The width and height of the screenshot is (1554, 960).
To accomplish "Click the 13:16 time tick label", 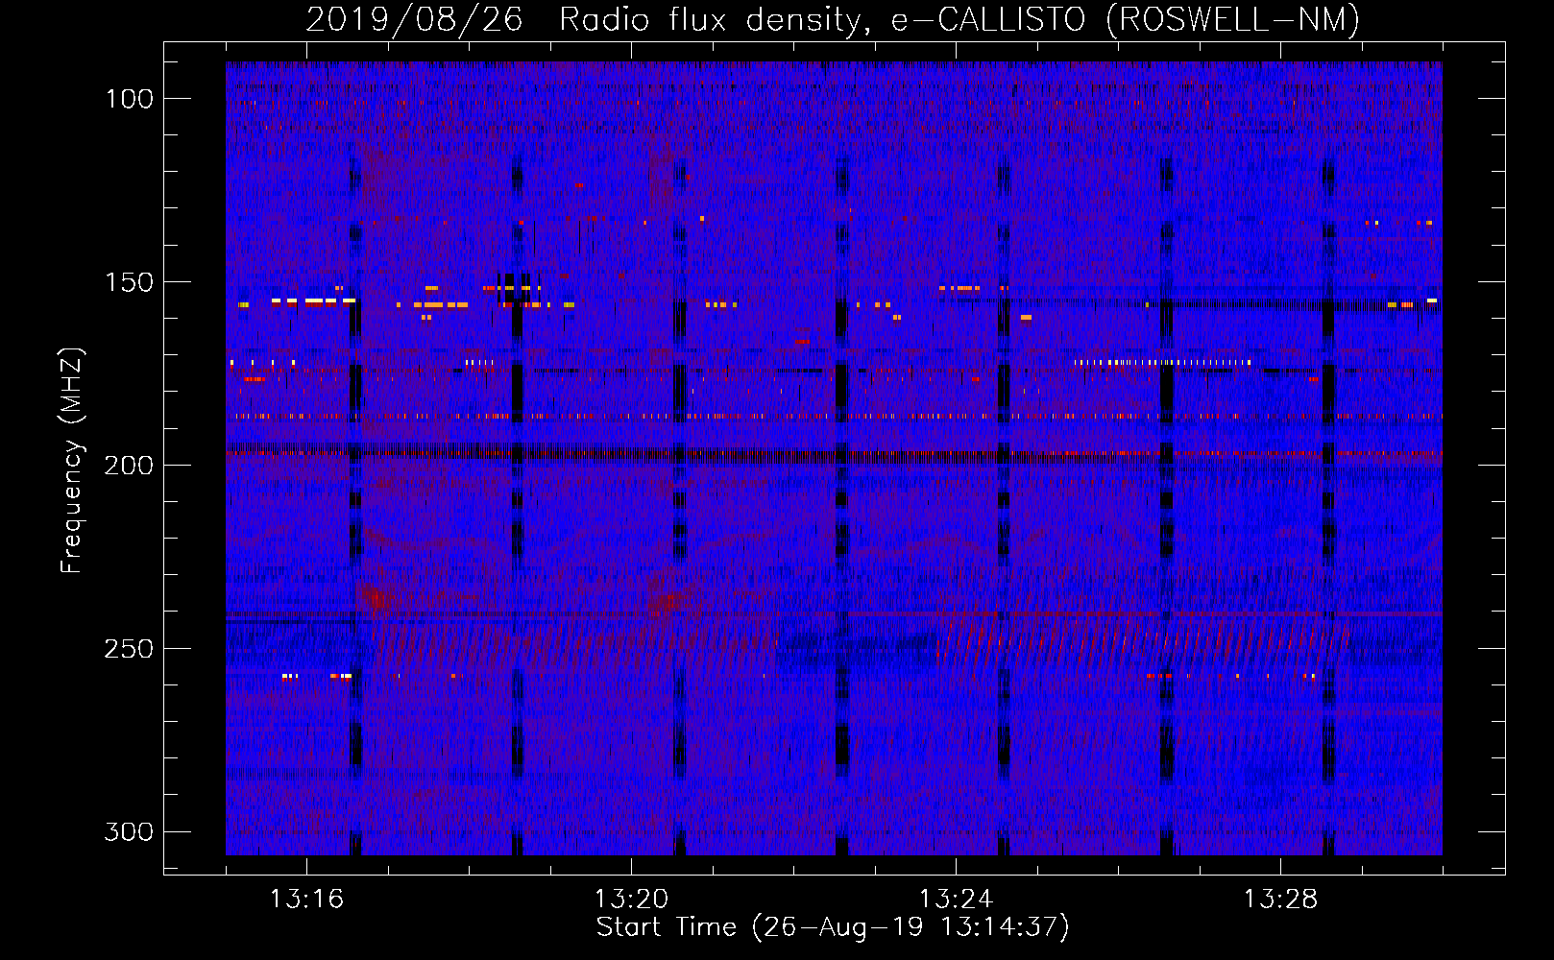I will click(x=307, y=900).
